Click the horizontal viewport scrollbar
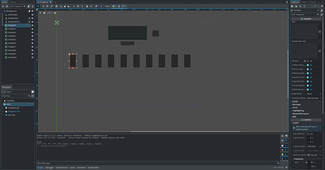 pyautogui.click(x=186, y=131)
